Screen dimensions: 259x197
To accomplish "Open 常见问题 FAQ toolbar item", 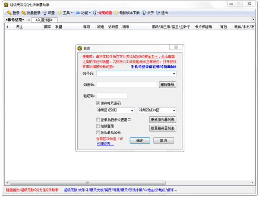I will pos(103,13).
